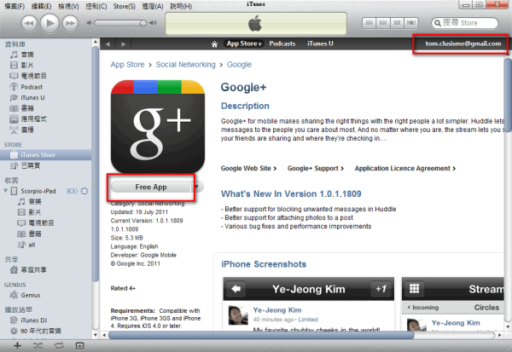Go forward with the store forward arrow

click(123, 44)
